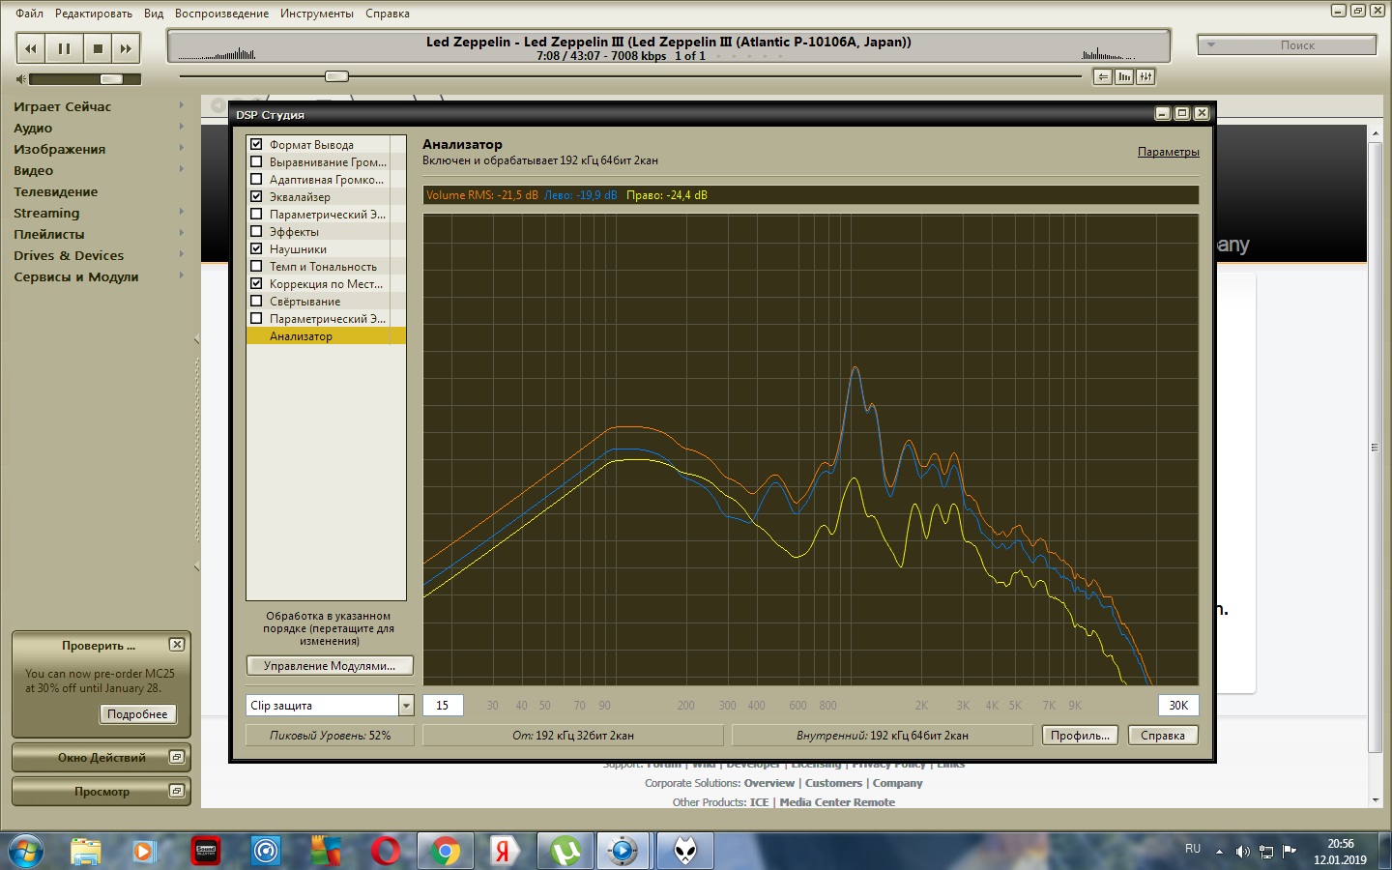Open the Вид menu

point(154,14)
